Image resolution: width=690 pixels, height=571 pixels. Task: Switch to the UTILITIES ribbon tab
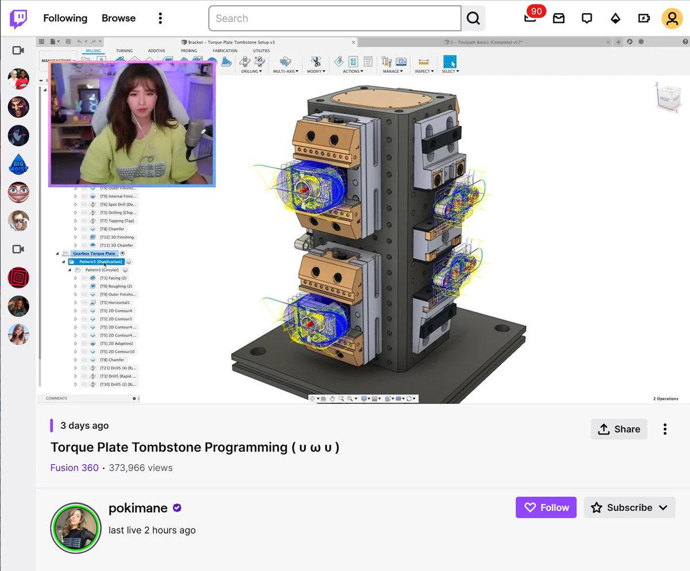point(262,51)
